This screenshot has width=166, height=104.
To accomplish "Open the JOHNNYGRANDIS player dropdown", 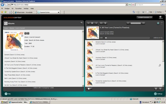I will (144, 17).
